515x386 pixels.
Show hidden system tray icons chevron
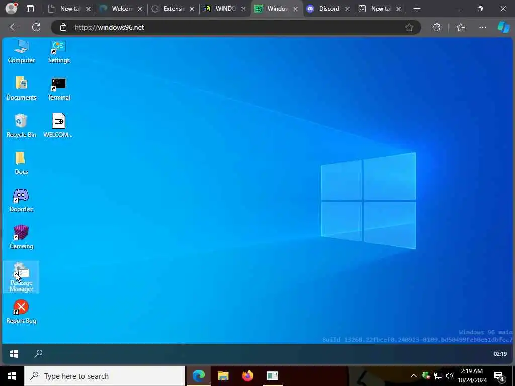coord(414,376)
